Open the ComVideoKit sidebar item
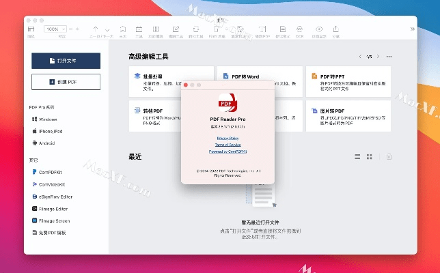 [x=49, y=184]
